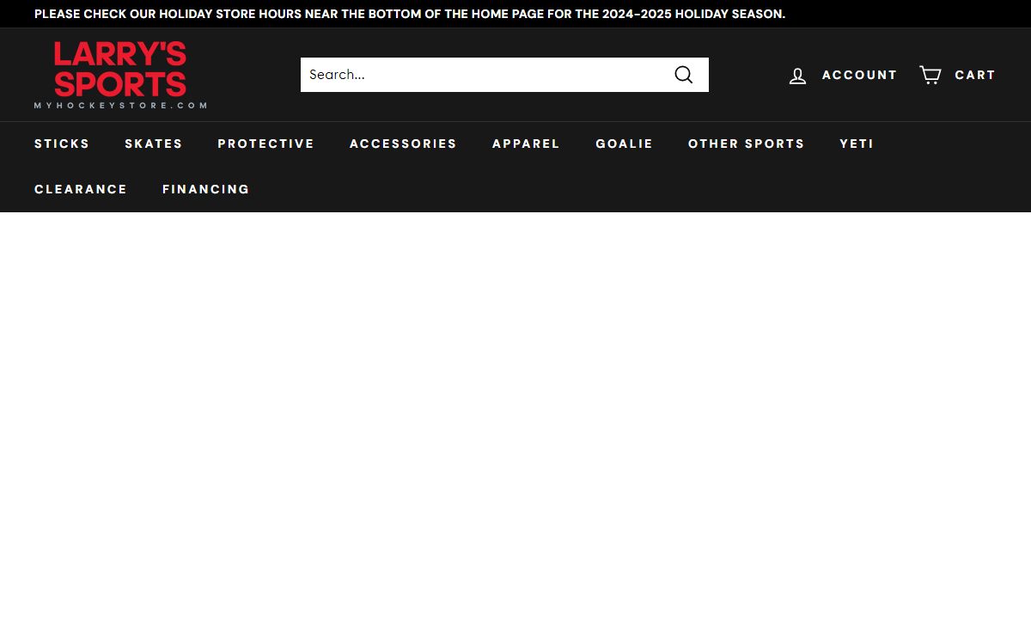Screen dimensions: 1031x636
Task: Browse the Apparel category
Action: [526, 144]
